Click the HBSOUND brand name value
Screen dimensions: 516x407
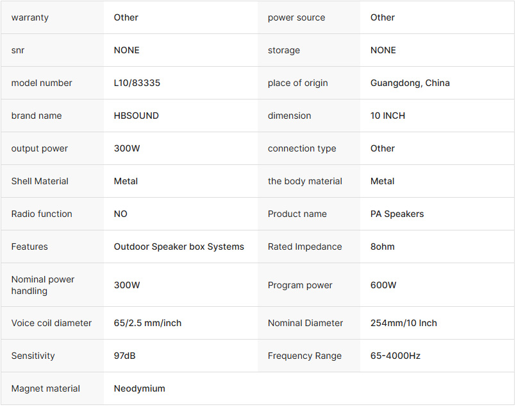pyautogui.click(x=136, y=116)
